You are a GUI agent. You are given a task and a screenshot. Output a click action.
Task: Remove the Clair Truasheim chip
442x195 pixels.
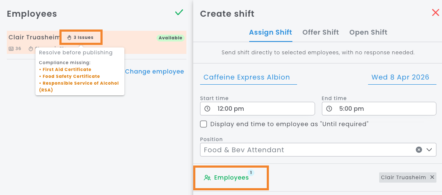[432, 177]
